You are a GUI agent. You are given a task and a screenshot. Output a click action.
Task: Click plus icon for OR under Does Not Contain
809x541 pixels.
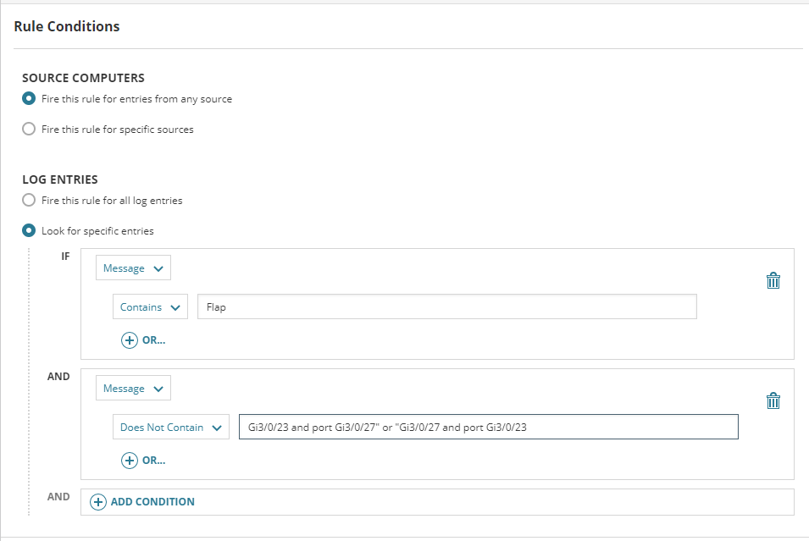tap(130, 461)
